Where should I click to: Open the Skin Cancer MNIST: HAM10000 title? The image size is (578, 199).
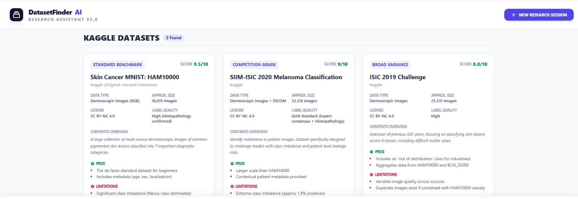click(x=135, y=77)
